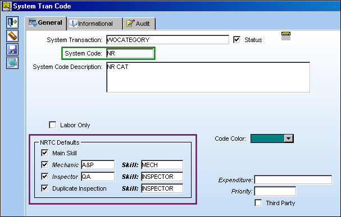
Task: Click the System Code Description text area
Action: click(208, 77)
